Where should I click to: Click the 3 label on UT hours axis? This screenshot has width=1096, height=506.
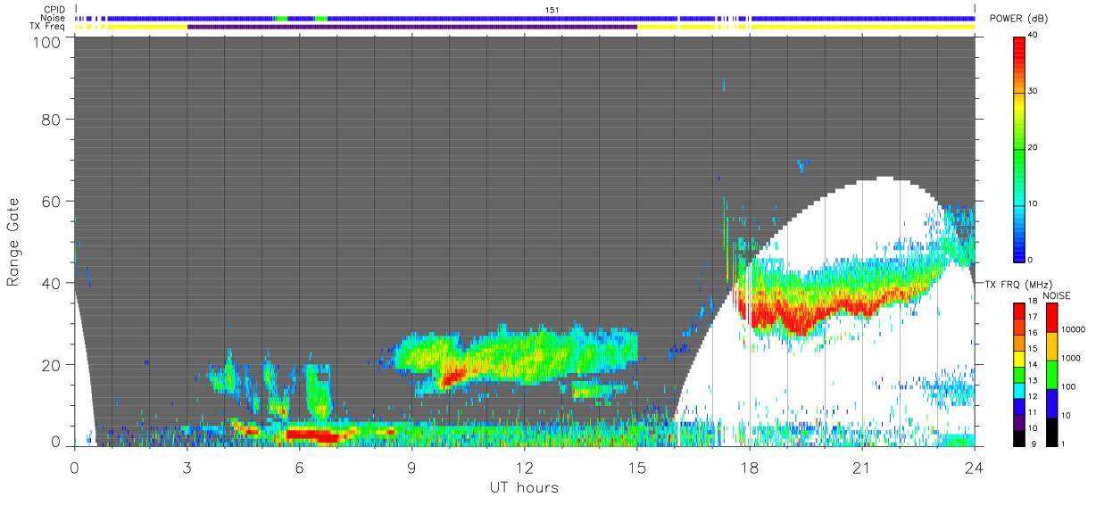187,468
